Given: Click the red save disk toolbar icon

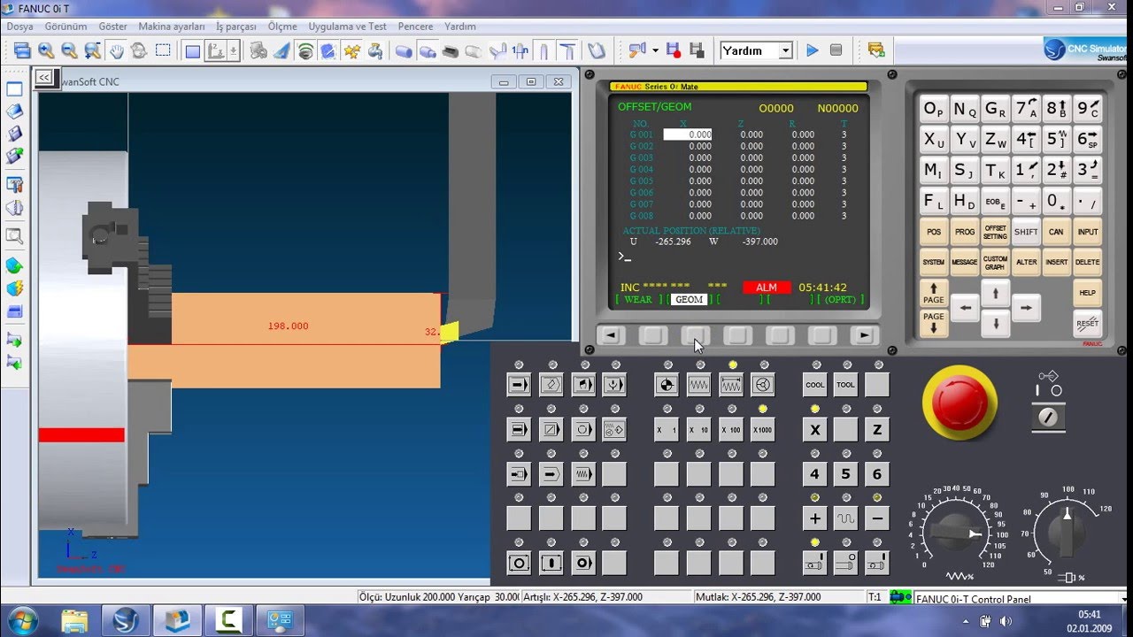Looking at the screenshot, I should pos(673,50).
